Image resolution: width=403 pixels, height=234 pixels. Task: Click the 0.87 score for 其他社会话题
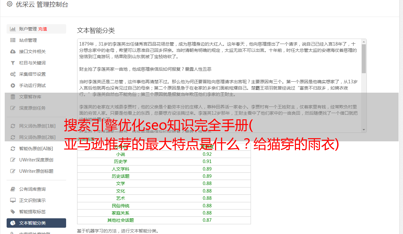(207, 220)
